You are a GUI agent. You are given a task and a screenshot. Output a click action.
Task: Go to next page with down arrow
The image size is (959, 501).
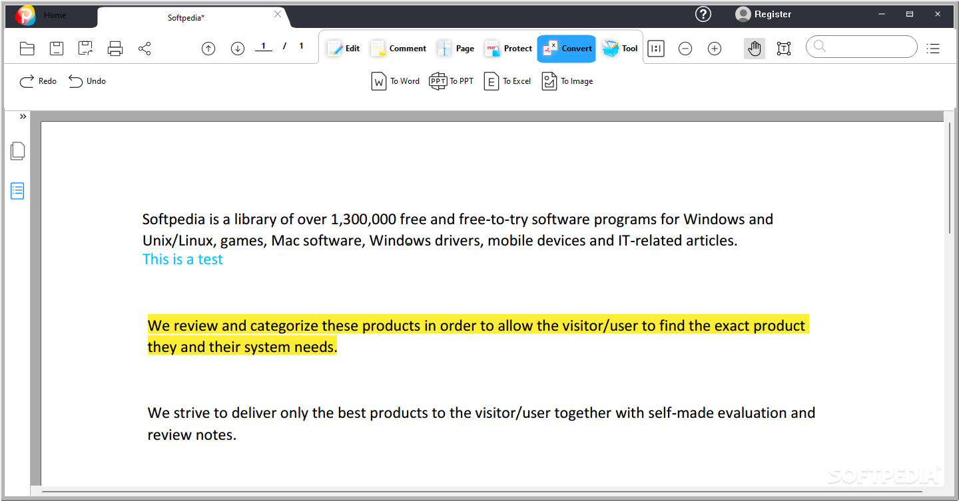click(238, 49)
